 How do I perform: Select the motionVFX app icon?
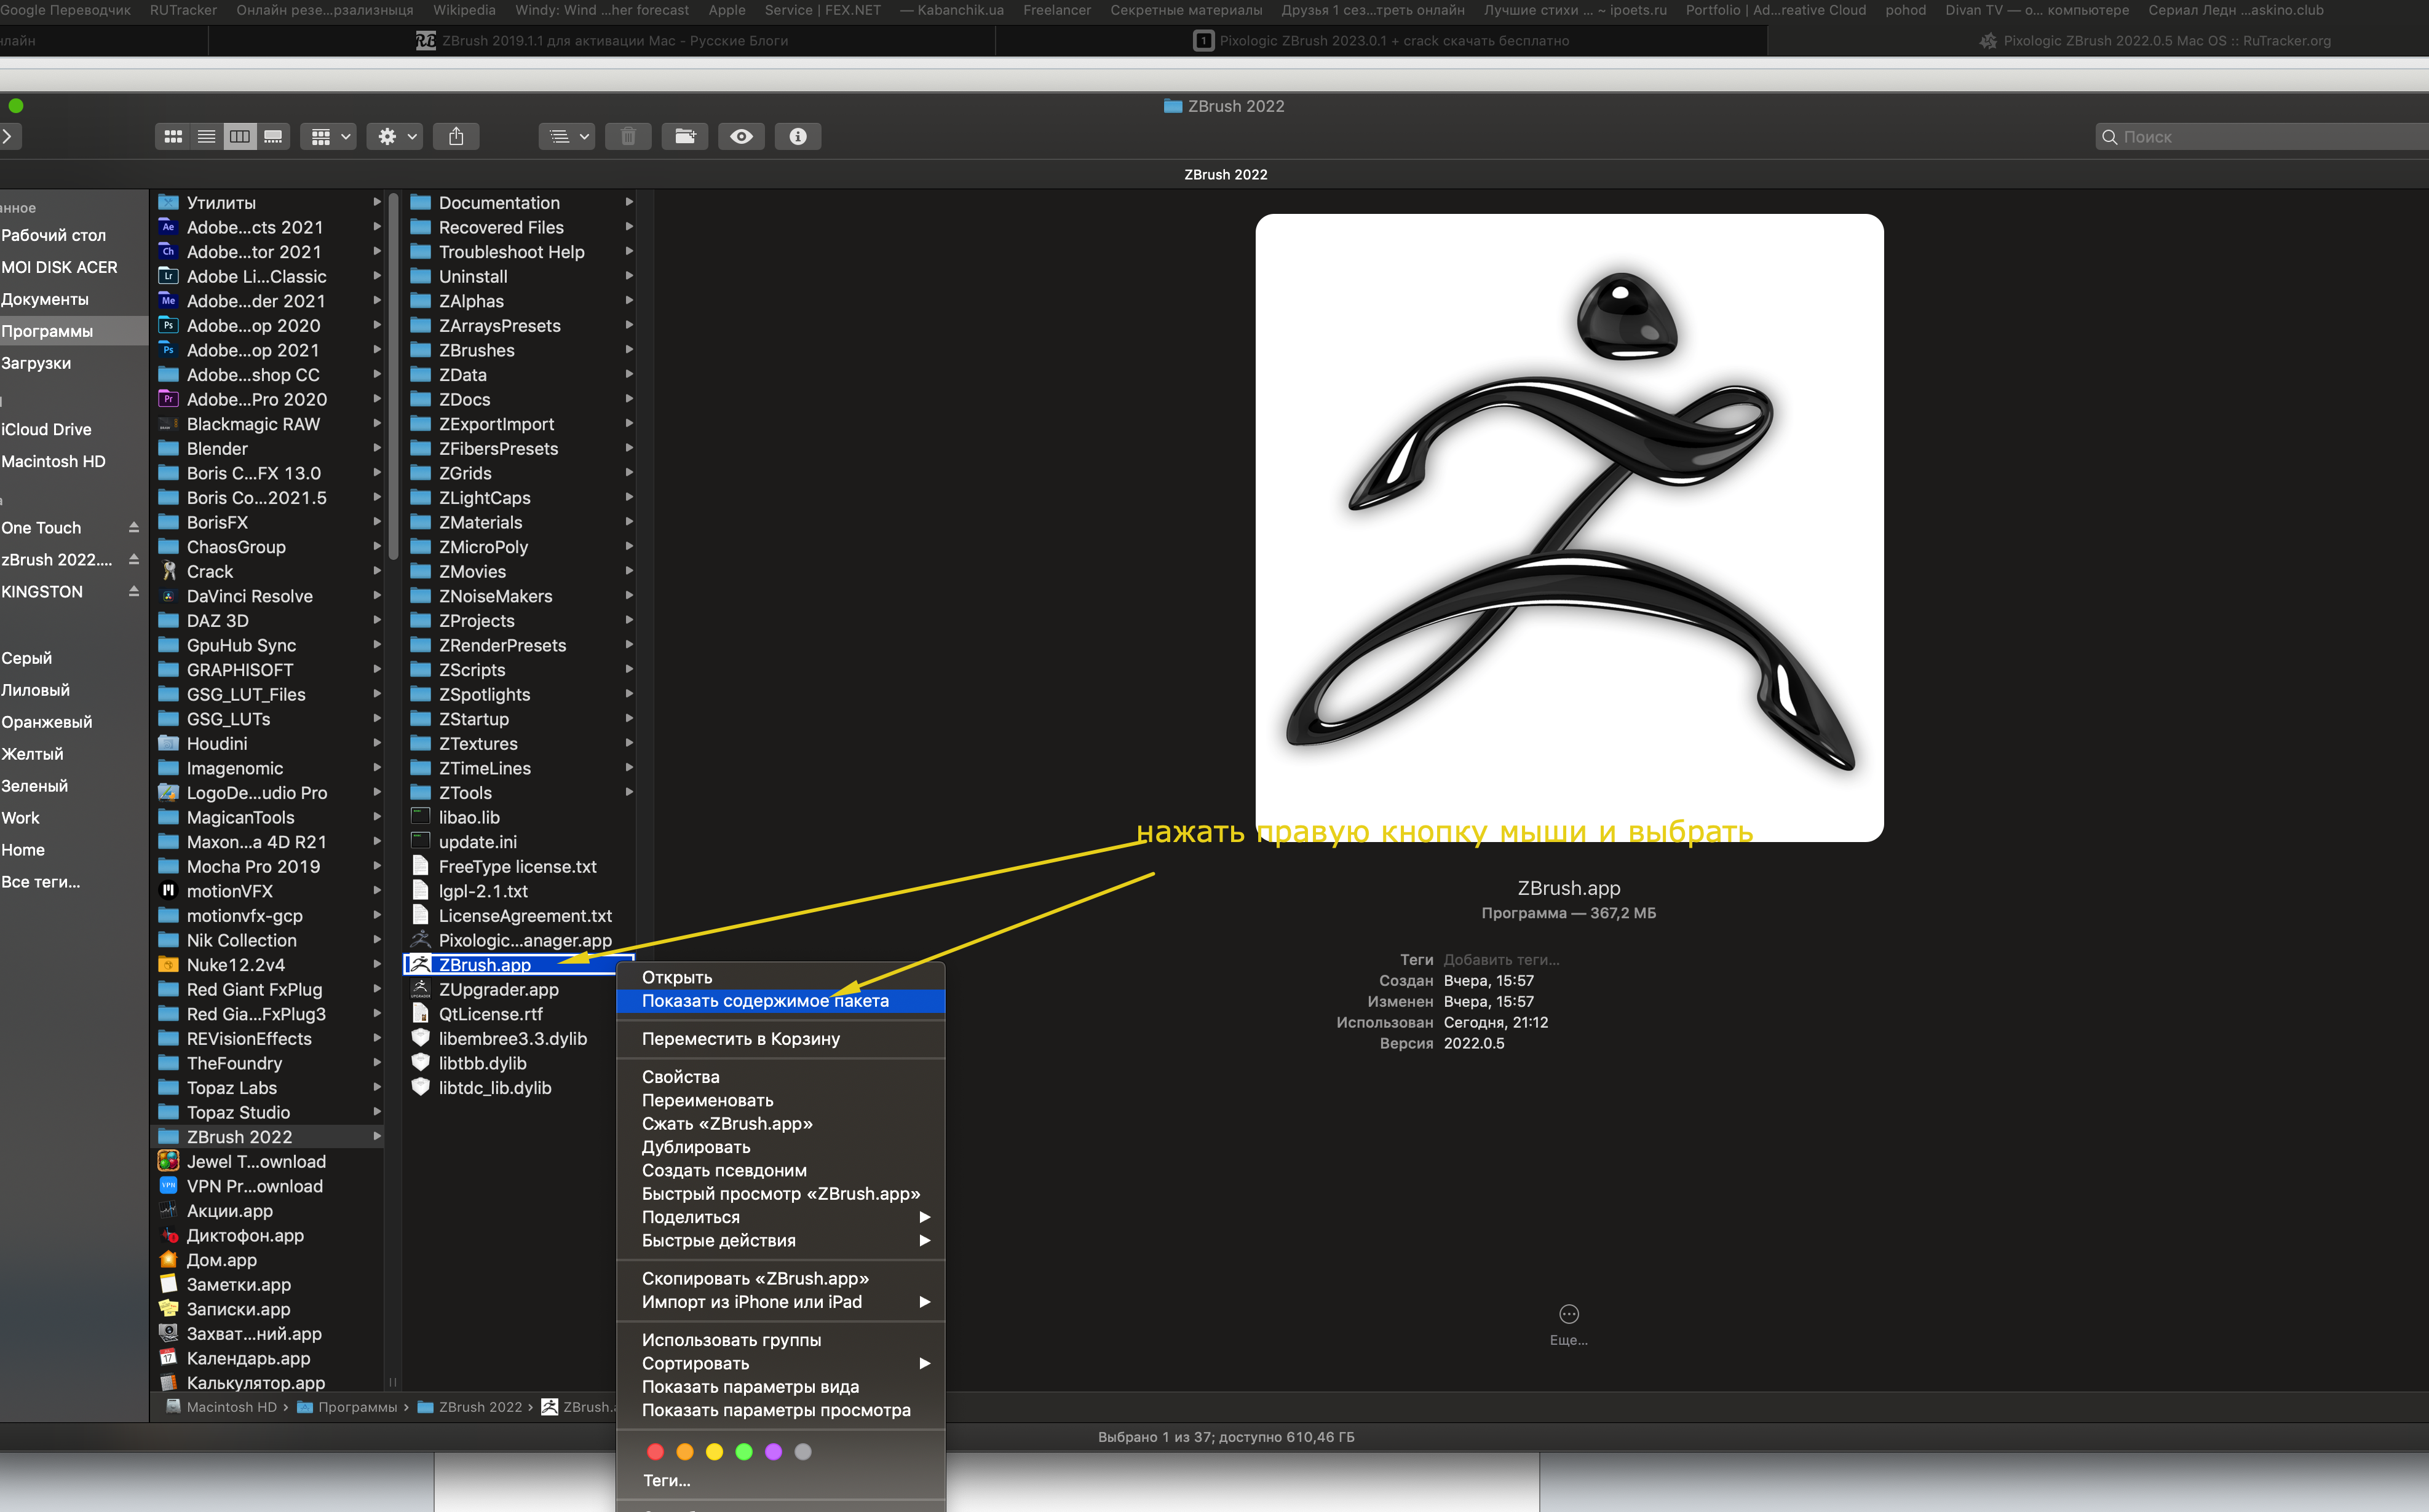[169, 891]
